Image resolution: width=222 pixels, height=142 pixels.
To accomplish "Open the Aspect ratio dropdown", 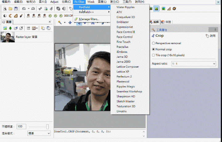I will [193, 64].
